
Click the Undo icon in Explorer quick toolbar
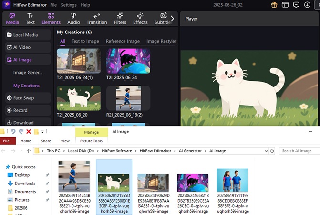click(x=13, y=131)
